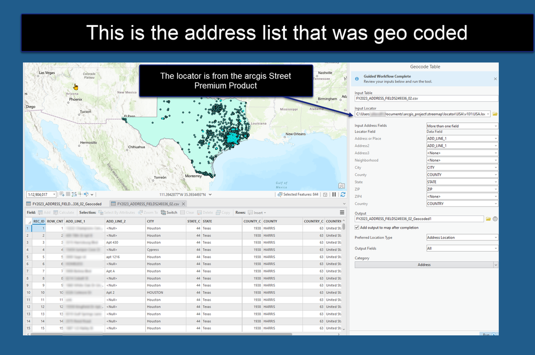
Task: Click the 'Apt 430' cell
Action: pyautogui.click(x=125, y=243)
